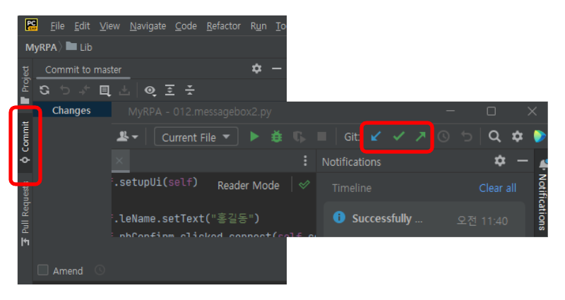Image resolution: width=565 pixels, height=300 pixels.
Task: Click MyRPA in the breadcrumb path
Action: point(41,47)
